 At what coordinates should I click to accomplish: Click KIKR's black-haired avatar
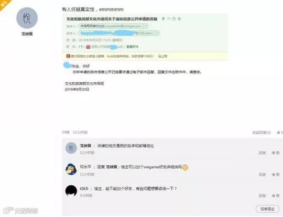(x=71, y=191)
